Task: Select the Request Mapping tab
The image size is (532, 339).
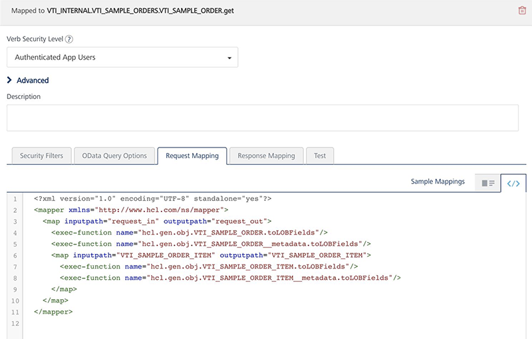Action: [x=192, y=156]
